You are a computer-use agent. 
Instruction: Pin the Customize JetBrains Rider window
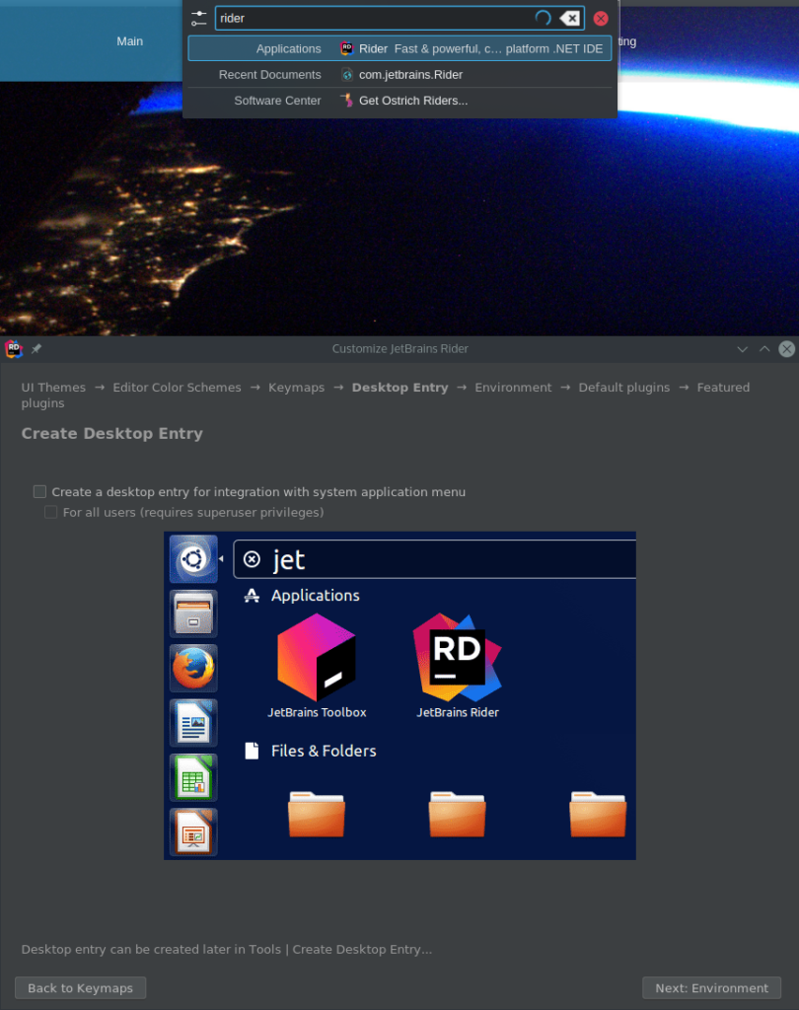(x=36, y=348)
